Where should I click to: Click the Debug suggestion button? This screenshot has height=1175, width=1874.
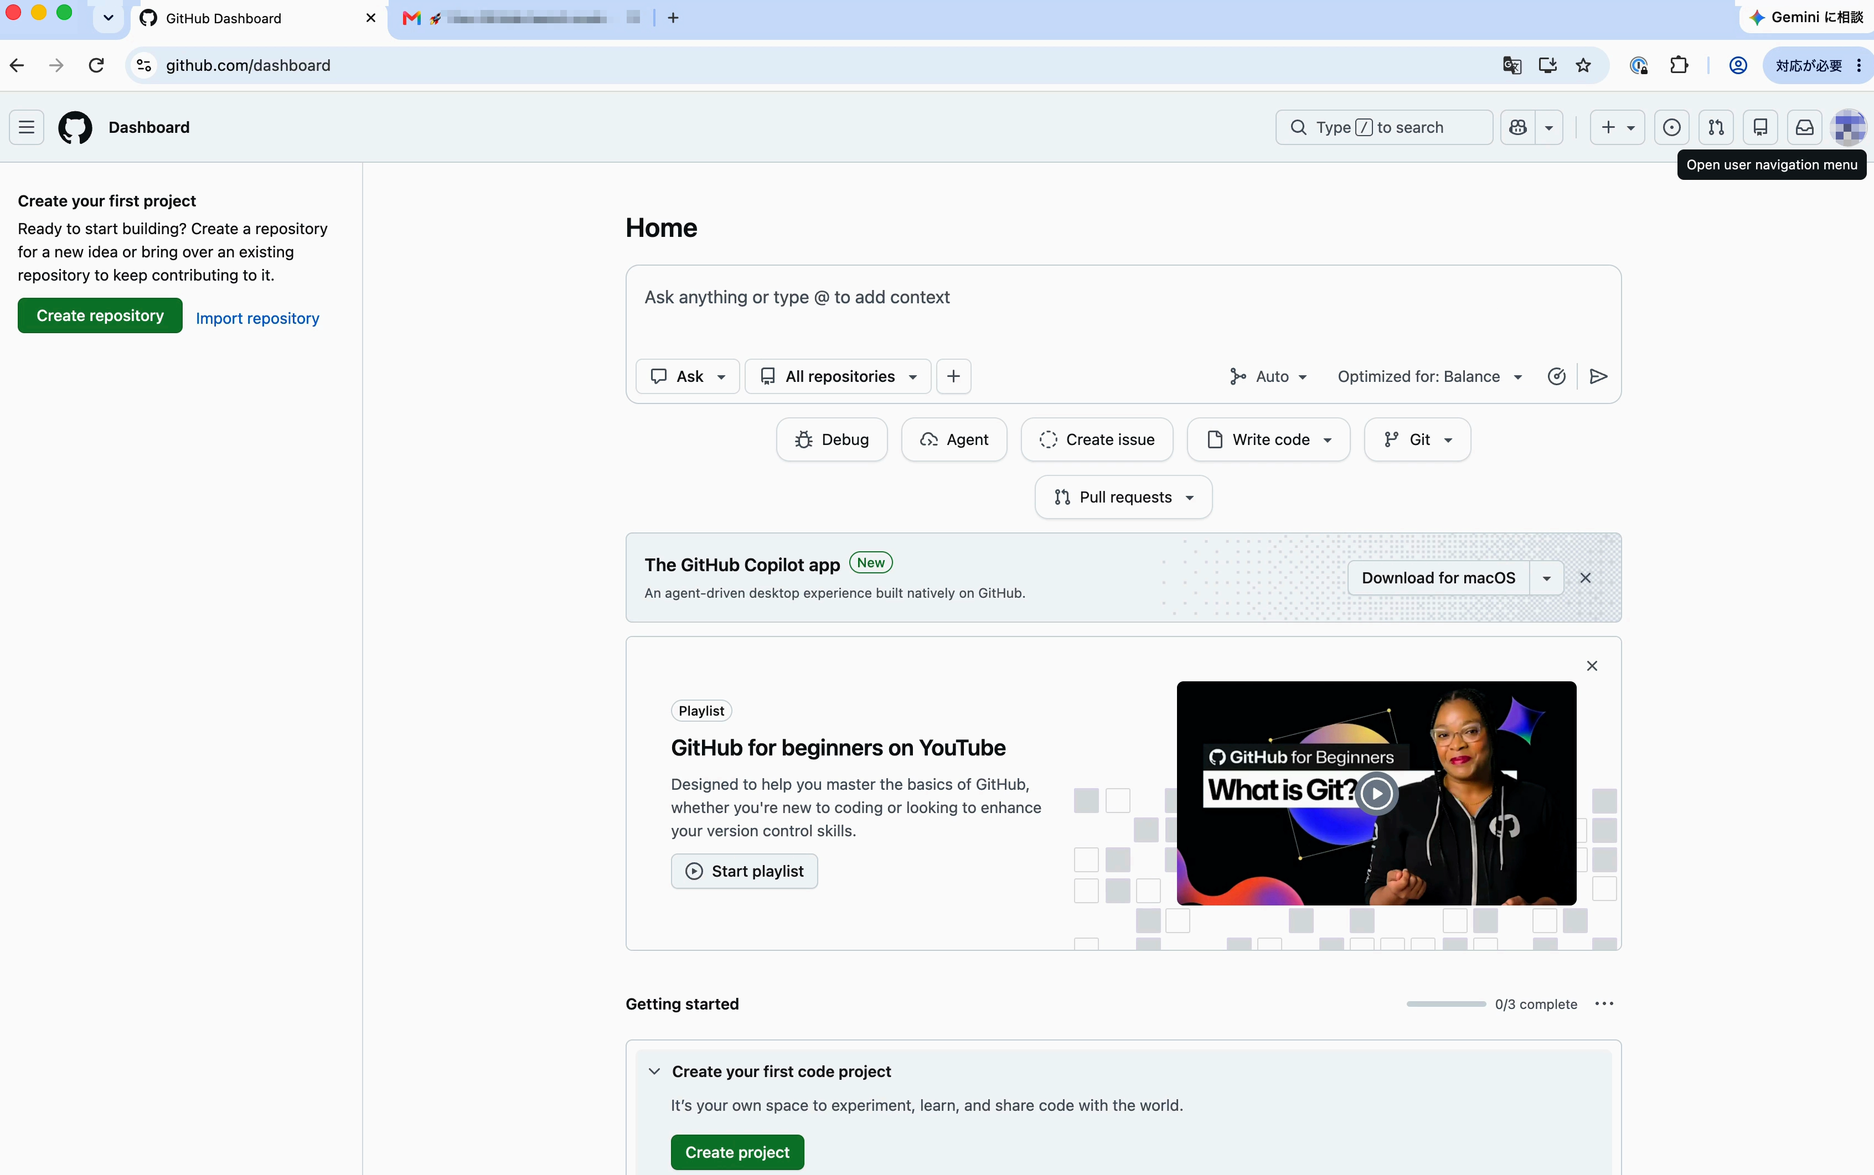coord(832,440)
